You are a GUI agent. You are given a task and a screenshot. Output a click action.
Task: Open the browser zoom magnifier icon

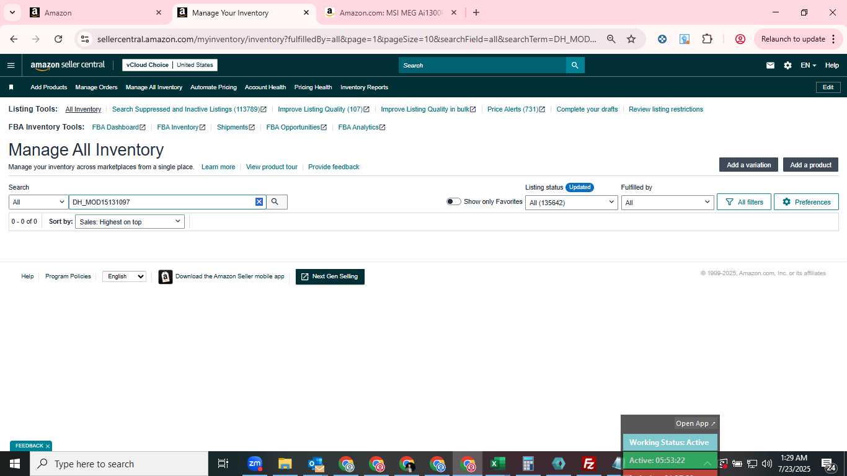611,39
